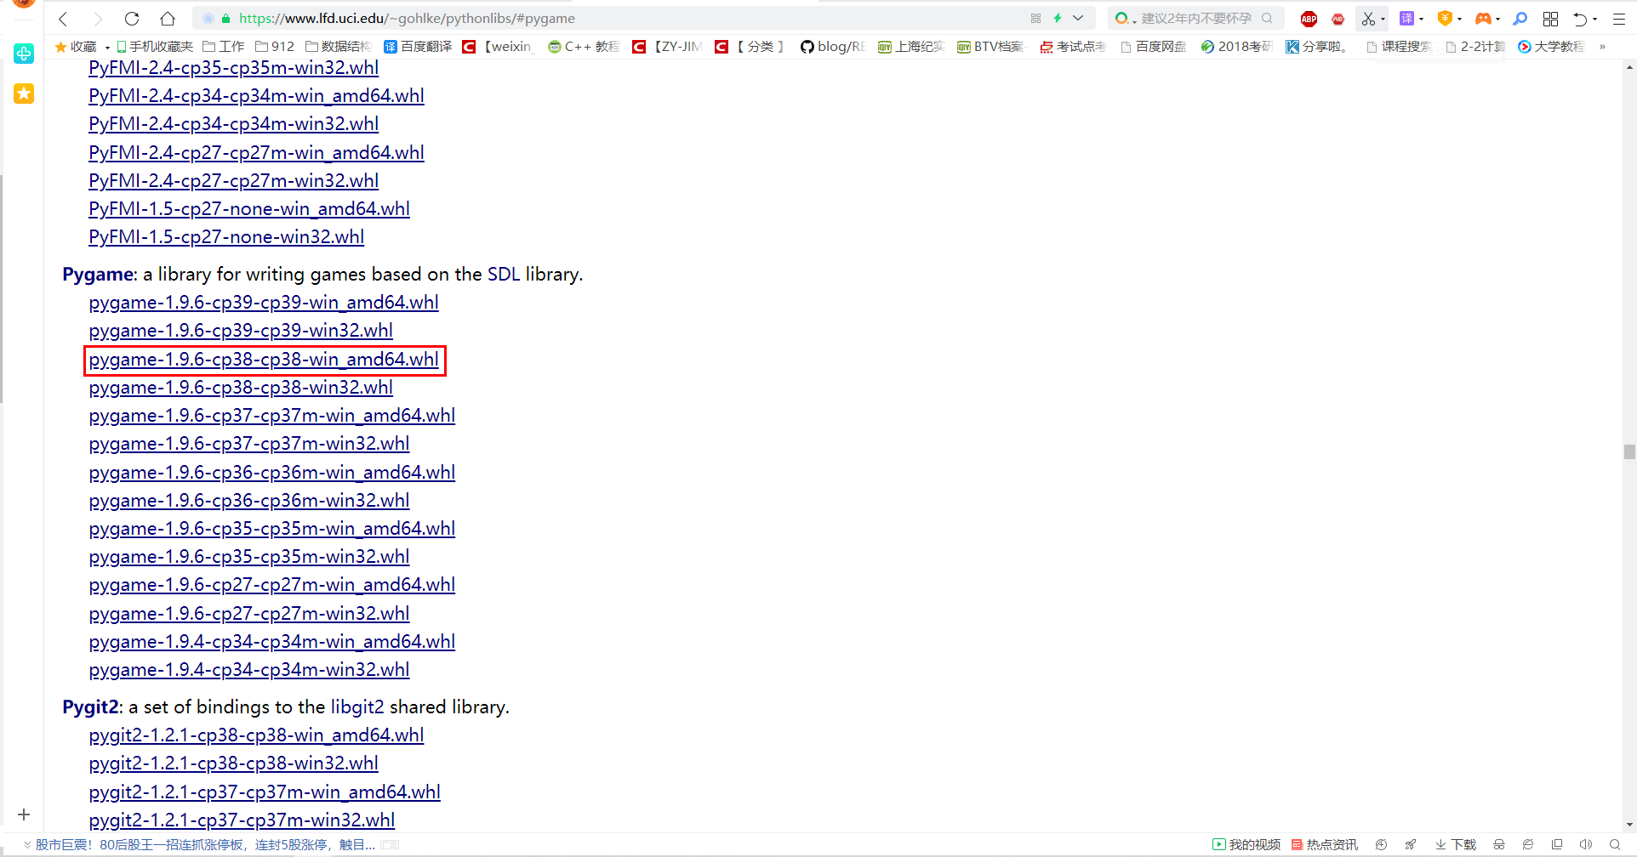Click the status bar zoom magnifier
This screenshot has width=1637, height=857.
(1615, 845)
